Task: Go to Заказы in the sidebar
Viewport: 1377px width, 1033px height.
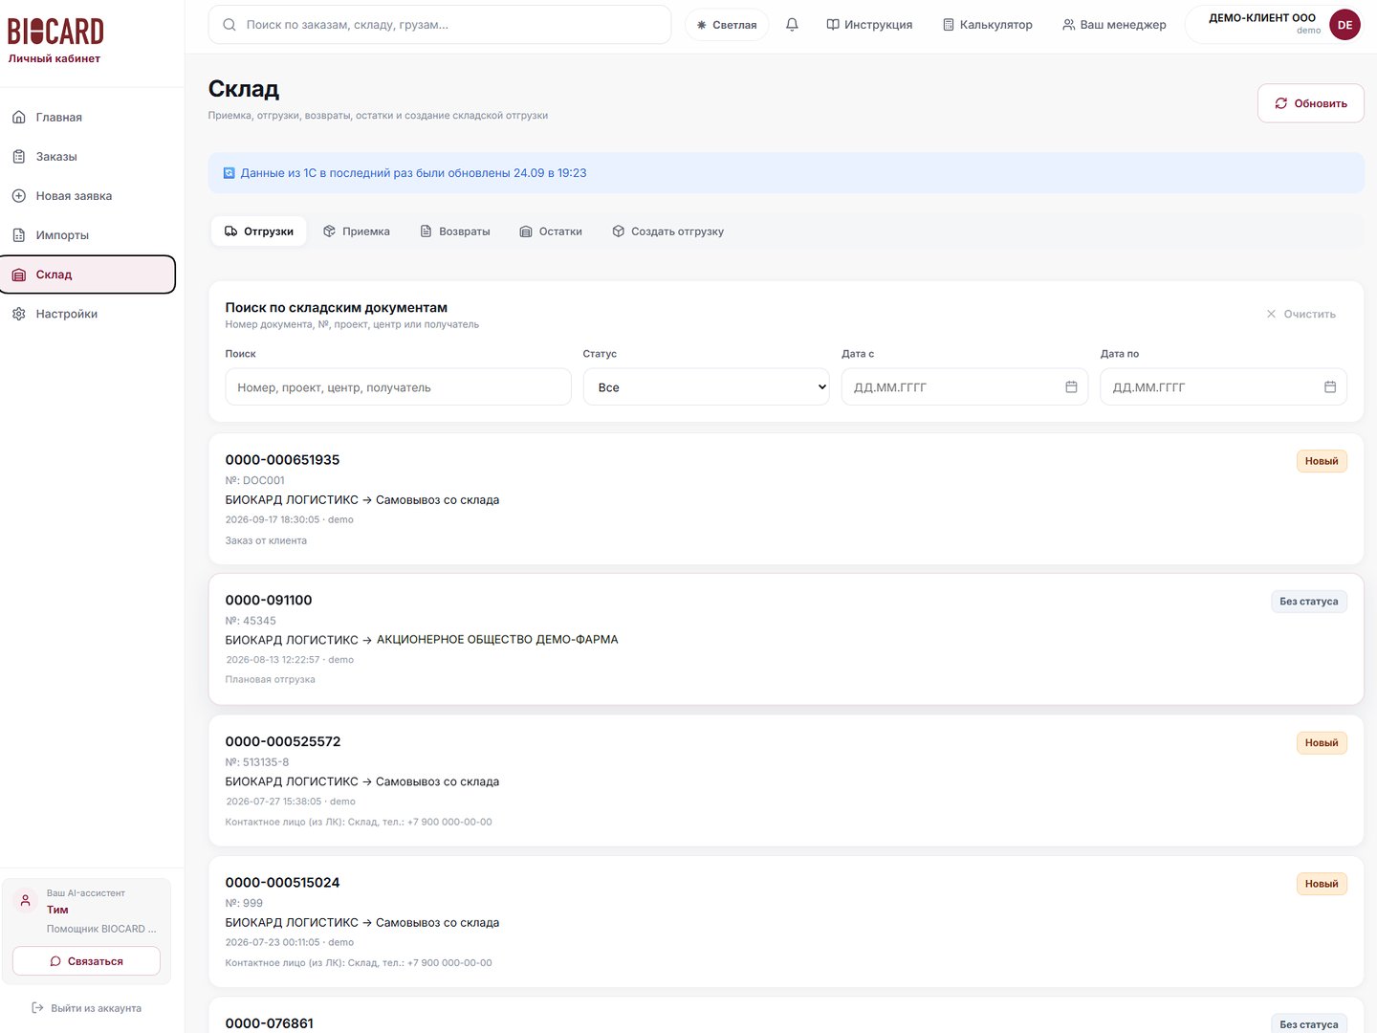Action: 88,157
